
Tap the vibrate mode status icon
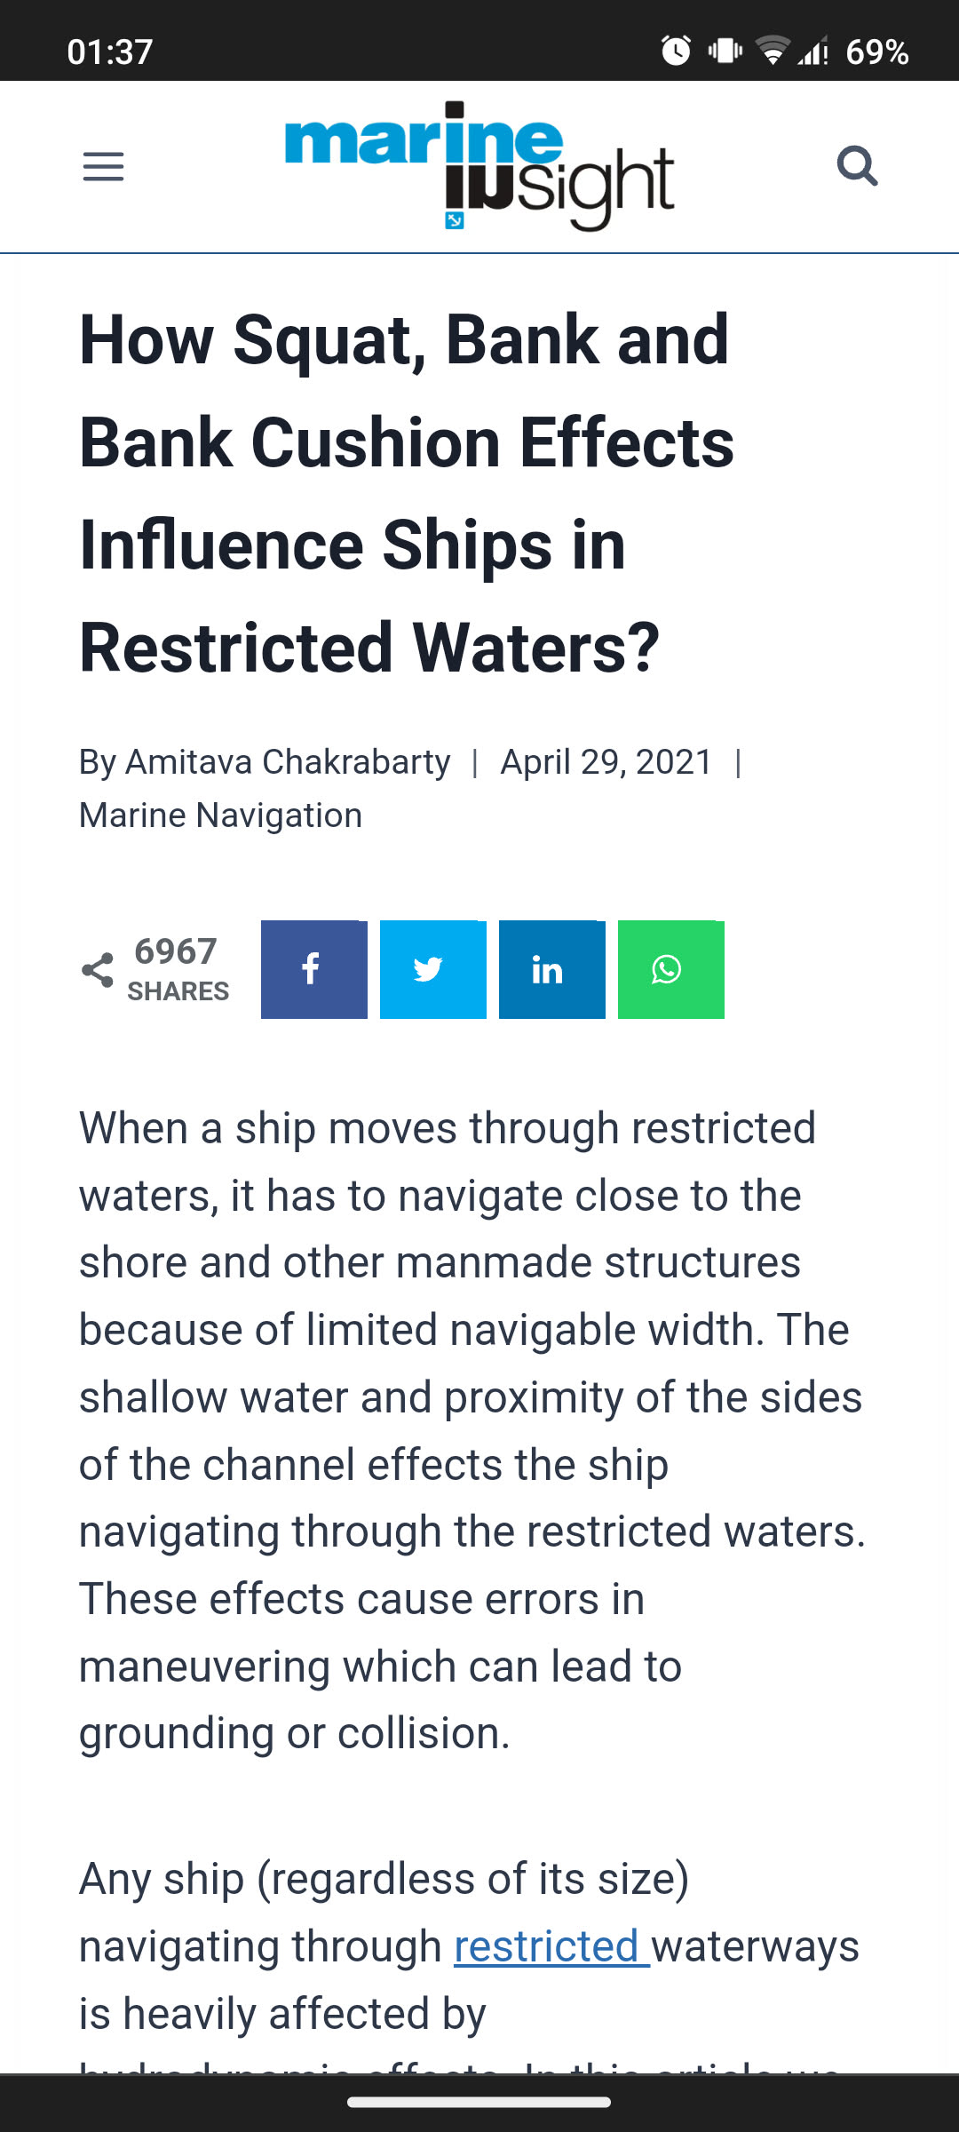point(725,51)
